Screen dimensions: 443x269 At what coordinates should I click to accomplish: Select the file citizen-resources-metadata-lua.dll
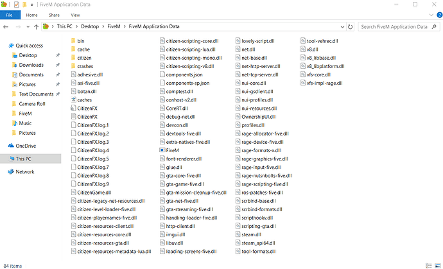tap(111, 252)
